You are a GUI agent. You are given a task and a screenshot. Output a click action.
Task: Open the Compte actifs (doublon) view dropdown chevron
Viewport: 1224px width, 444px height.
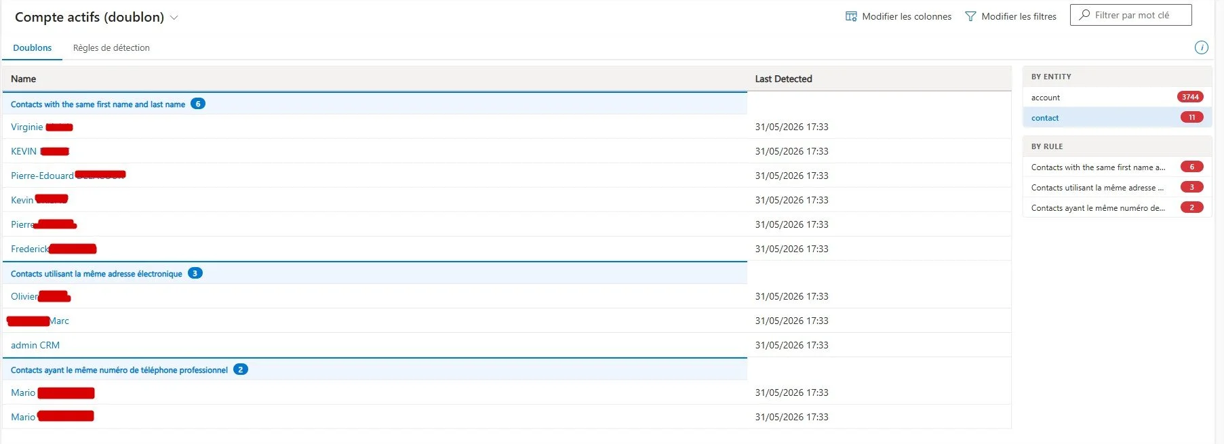click(174, 18)
